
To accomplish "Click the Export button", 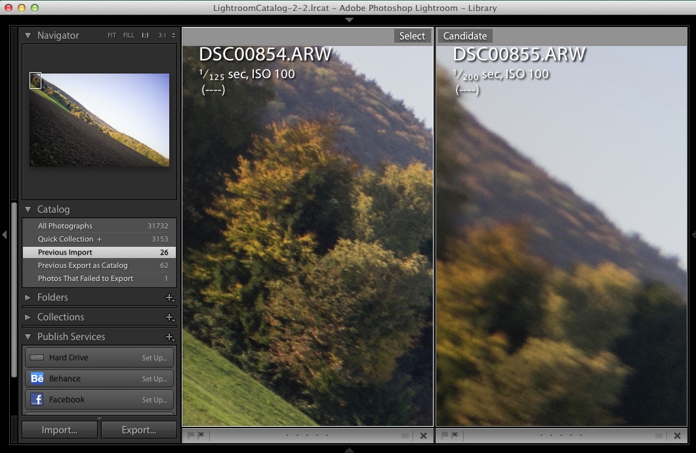I will [139, 430].
